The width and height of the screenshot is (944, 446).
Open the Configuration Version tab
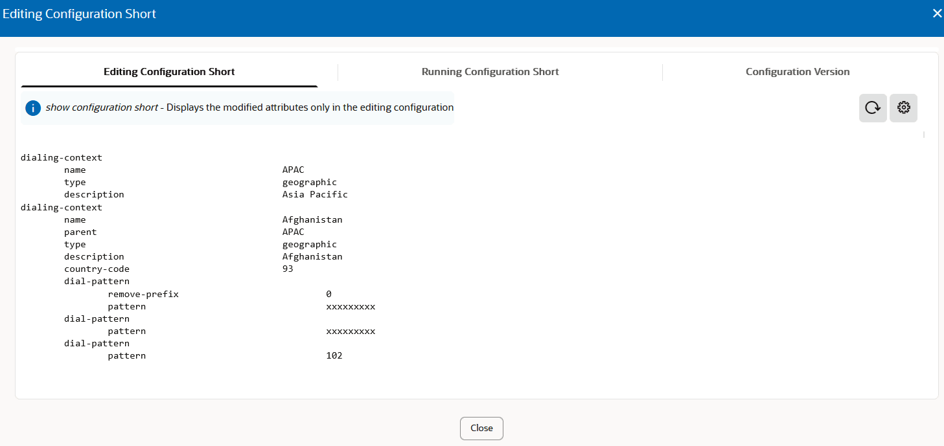pyautogui.click(x=798, y=72)
